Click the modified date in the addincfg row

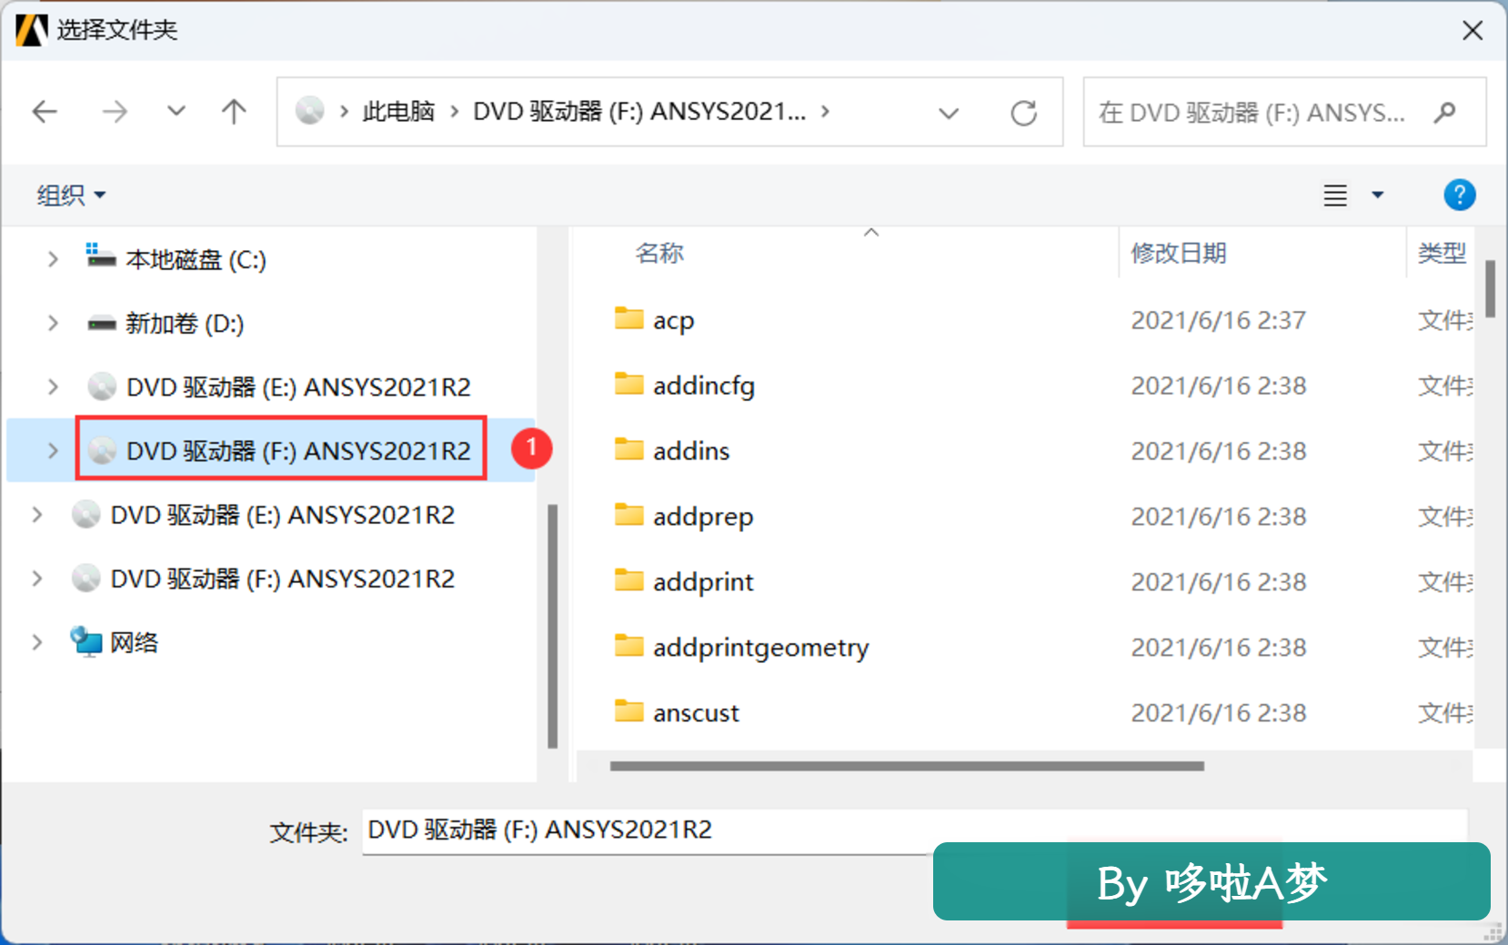click(1219, 386)
